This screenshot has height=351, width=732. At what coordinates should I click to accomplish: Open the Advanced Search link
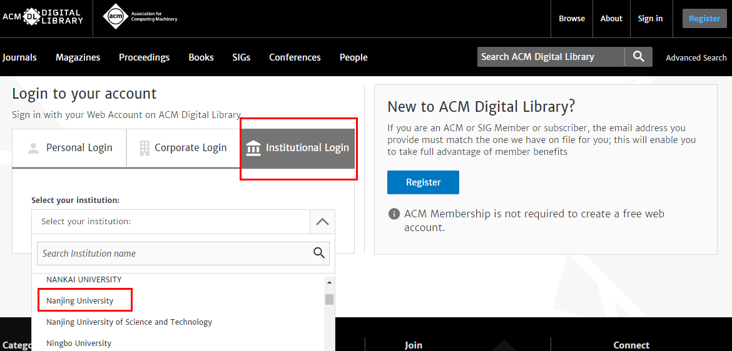coord(696,57)
